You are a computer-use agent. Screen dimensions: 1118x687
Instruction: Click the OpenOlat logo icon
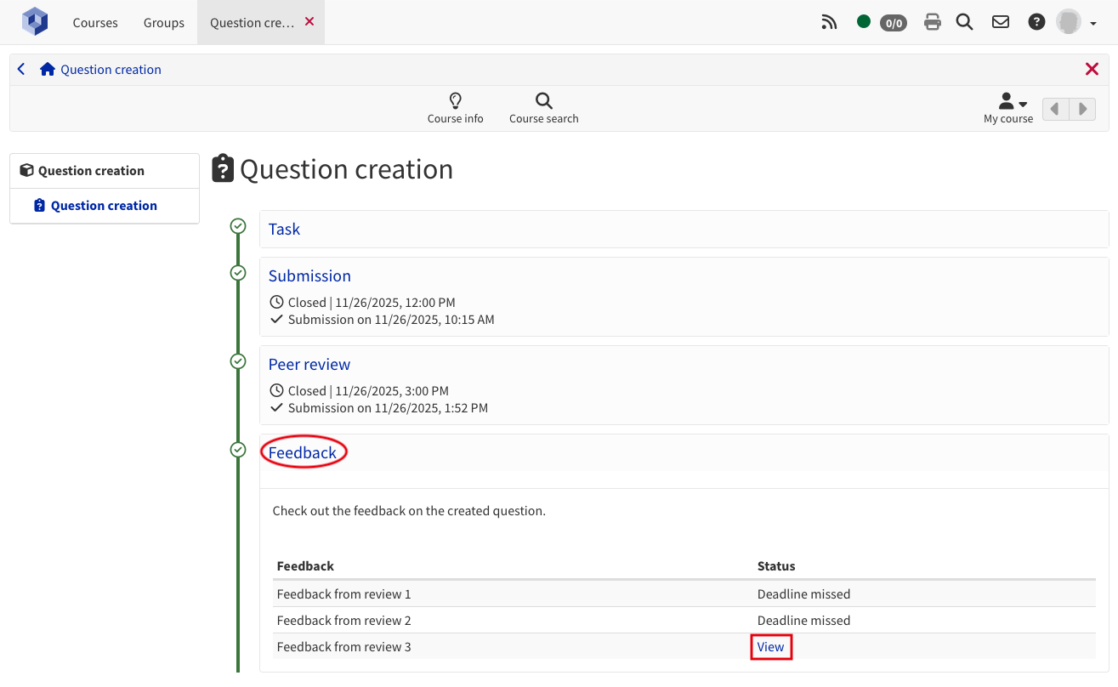[x=35, y=22]
